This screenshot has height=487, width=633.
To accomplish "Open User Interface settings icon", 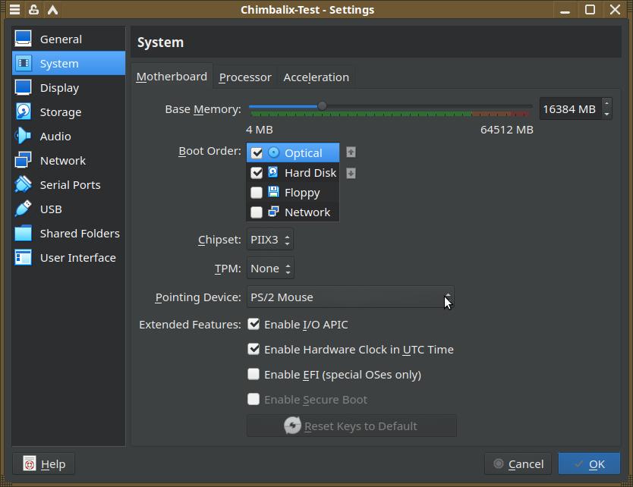I will (x=24, y=258).
